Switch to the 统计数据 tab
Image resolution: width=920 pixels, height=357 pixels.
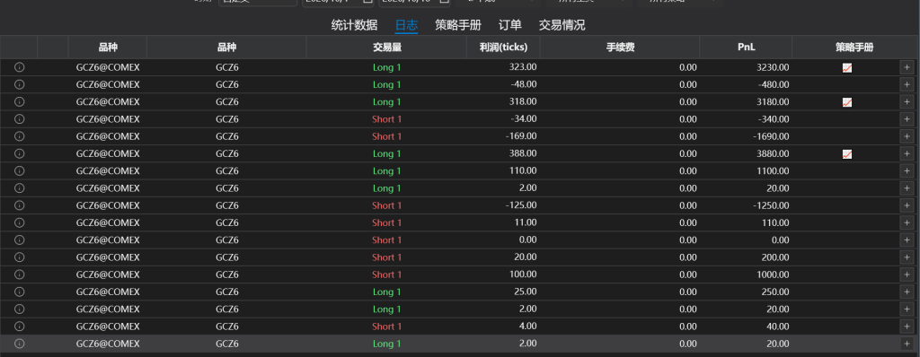tap(354, 25)
